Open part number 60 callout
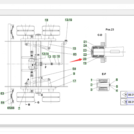This screenshot has height=134, width=134. click(x=75, y=54)
